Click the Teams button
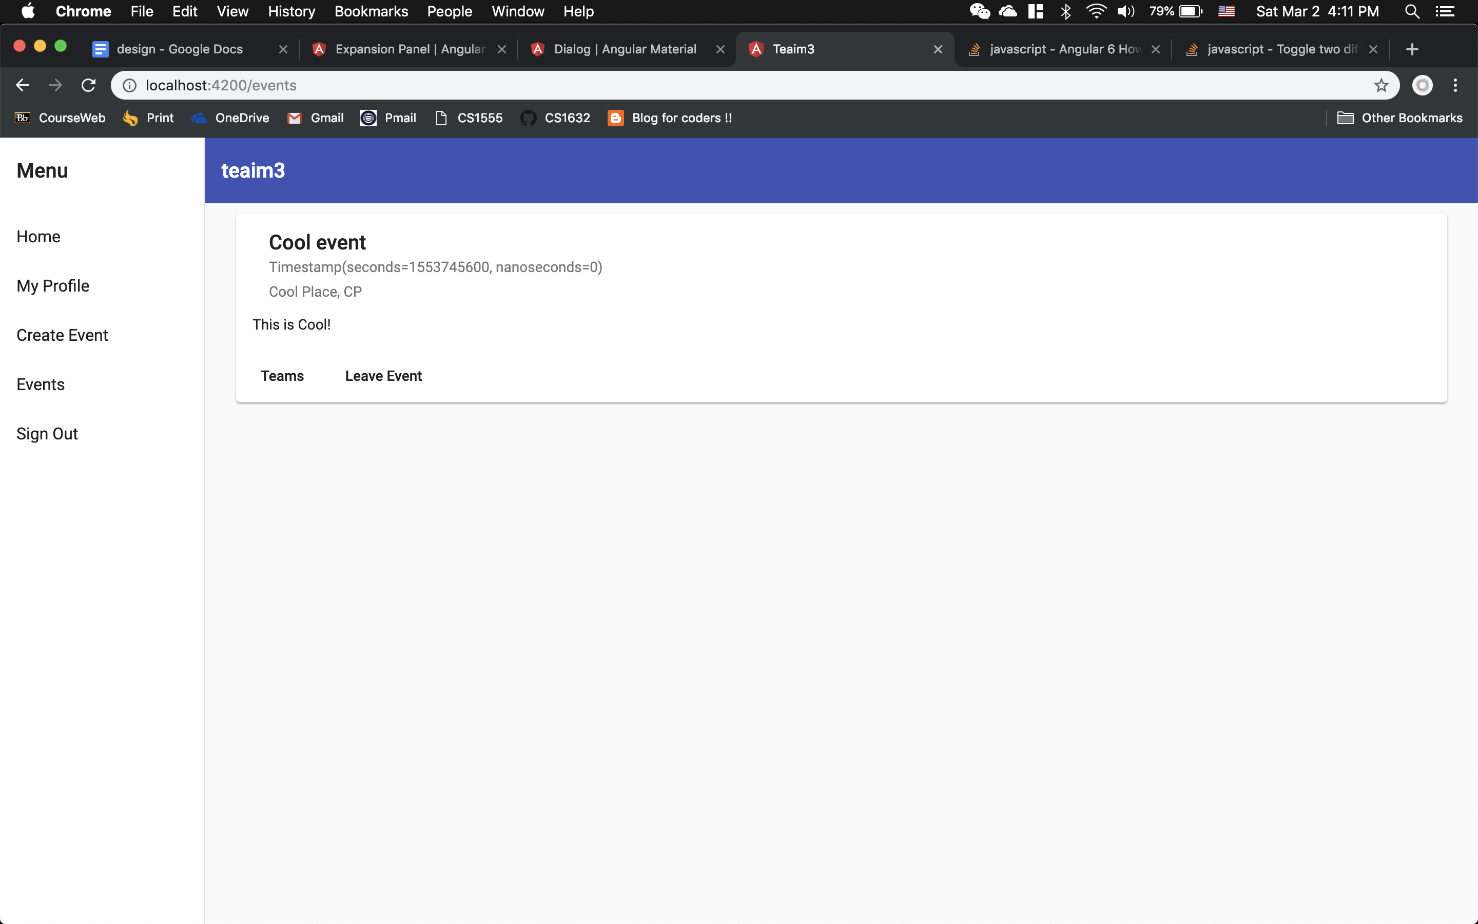 click(282, 376)
